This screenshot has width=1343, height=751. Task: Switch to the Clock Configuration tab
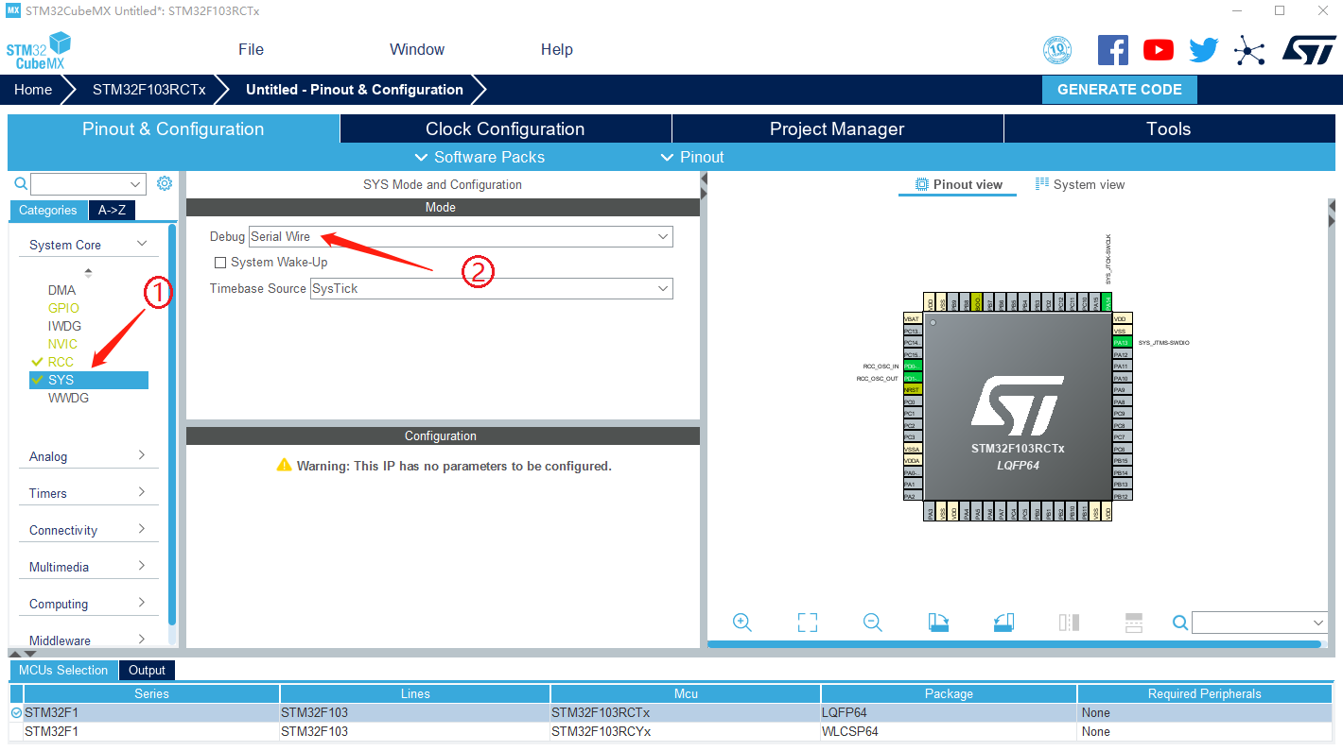point(505,129)
